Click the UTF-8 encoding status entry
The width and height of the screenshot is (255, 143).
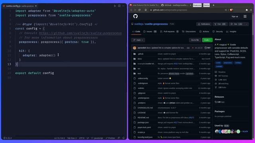click(x=82, y=138)
